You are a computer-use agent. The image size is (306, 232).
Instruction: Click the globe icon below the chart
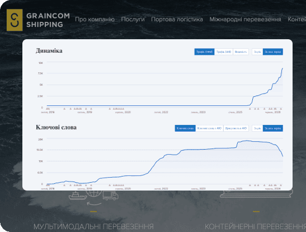[x=93, y=194]
